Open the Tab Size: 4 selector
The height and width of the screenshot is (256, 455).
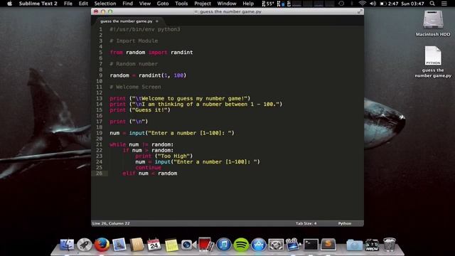tap(306, 223)
